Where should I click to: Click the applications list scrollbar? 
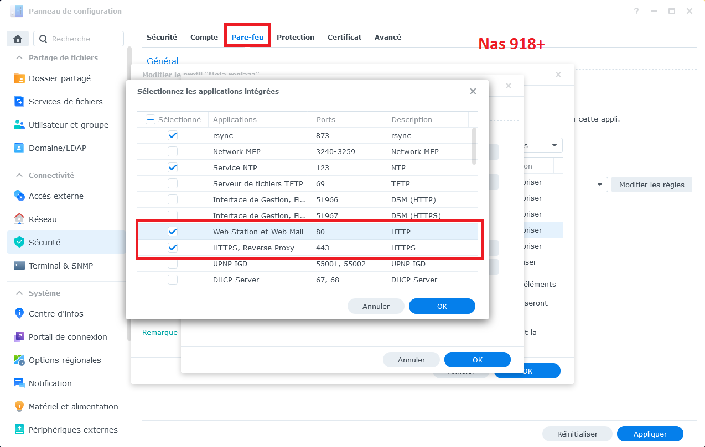click(474, 146)
